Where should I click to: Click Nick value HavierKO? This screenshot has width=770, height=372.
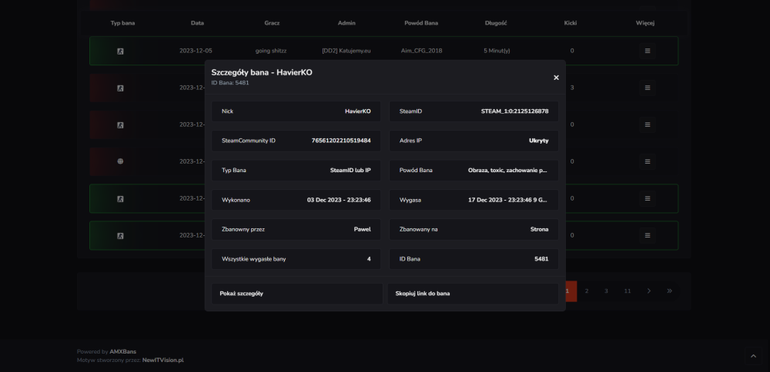pyautogui.click(x=358, y=111)
